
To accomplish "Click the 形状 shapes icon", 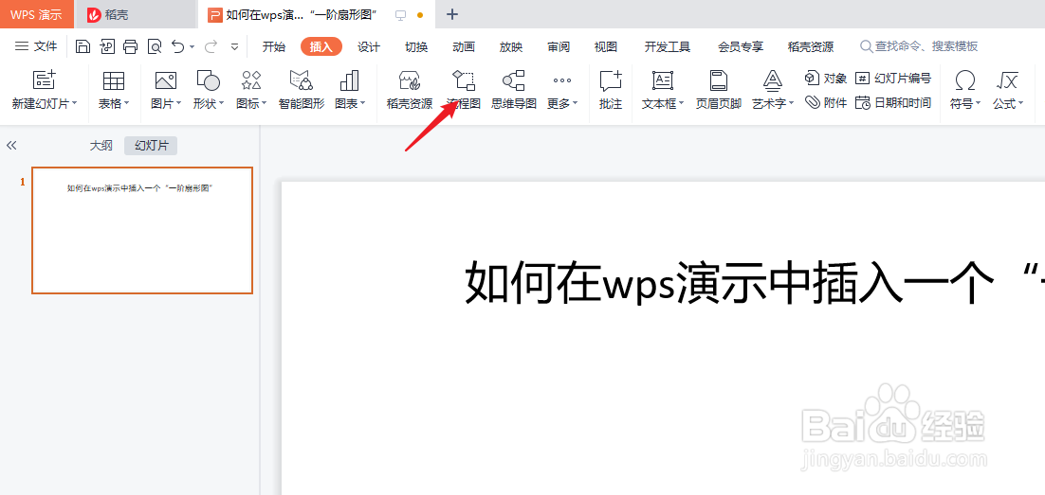I will pyautogui.click(x=208, y=80).
